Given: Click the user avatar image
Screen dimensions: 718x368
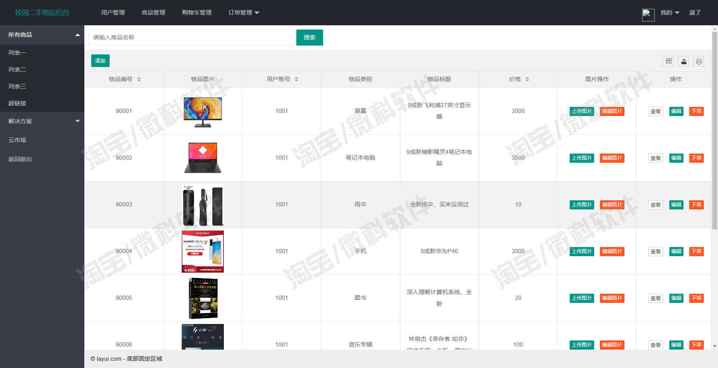Looking at the screenshot, I should tap(648, 15).
